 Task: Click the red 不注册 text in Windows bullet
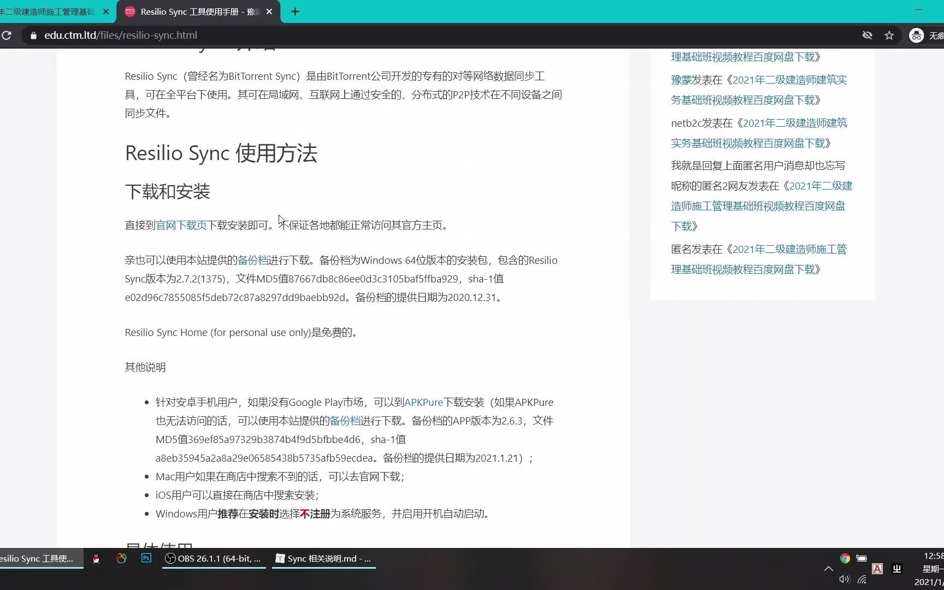315,514
